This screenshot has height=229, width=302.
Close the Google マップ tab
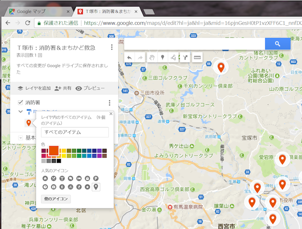click(68, 11)
